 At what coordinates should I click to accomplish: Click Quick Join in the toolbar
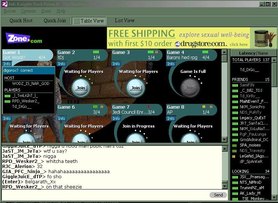(55, 20)
